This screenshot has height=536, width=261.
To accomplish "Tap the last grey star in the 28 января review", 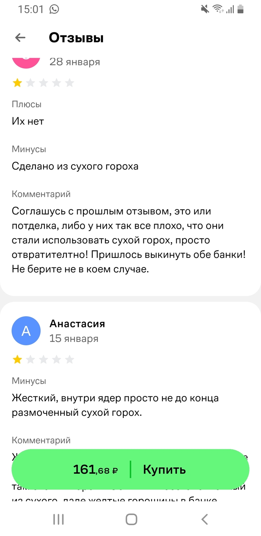I will tap(69, 83).
